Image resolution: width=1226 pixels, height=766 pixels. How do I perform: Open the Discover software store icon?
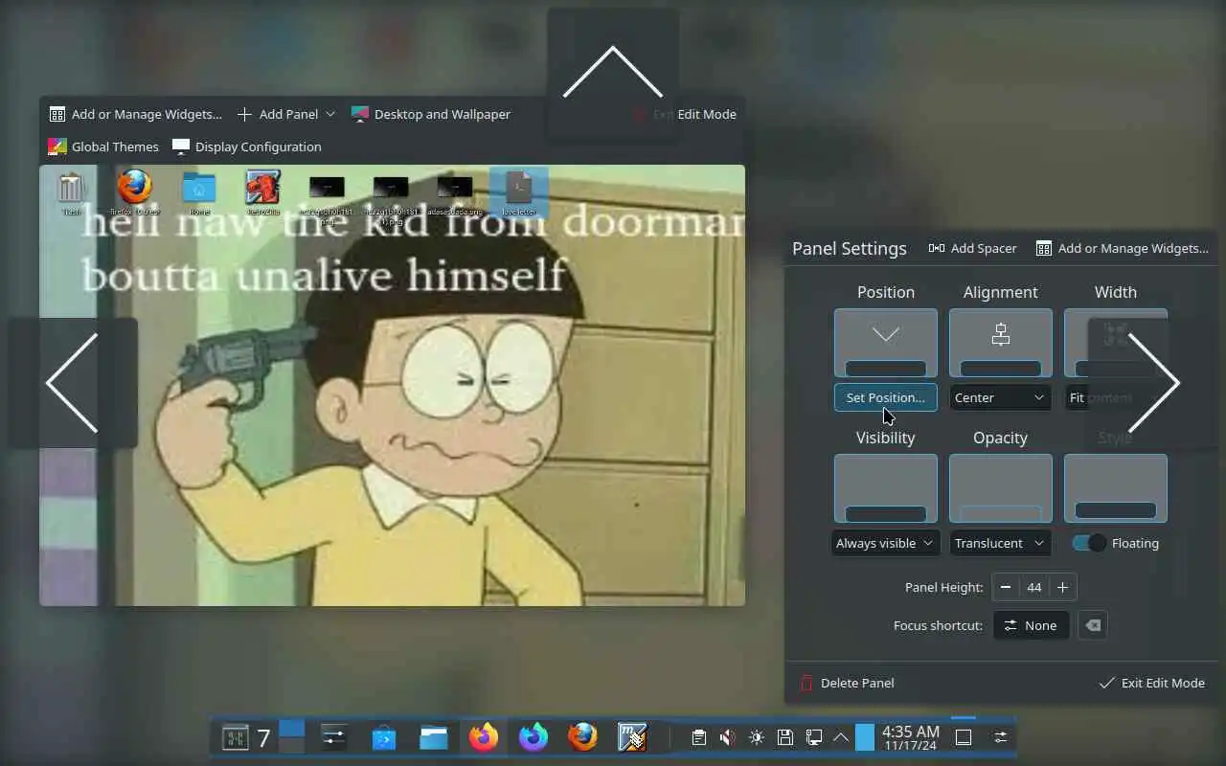pyautogui.click(x=384, y=737)
